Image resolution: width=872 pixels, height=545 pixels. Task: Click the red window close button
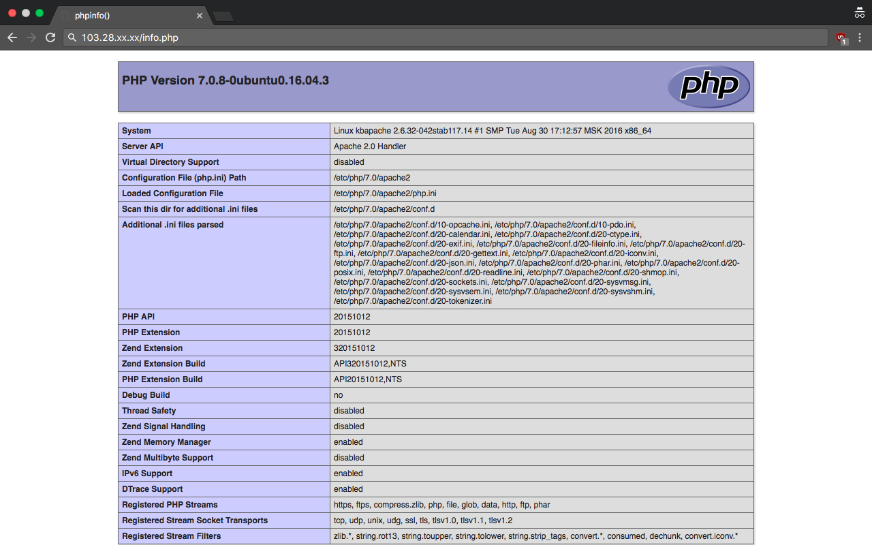pyautogui.click(x=12, y=13)
